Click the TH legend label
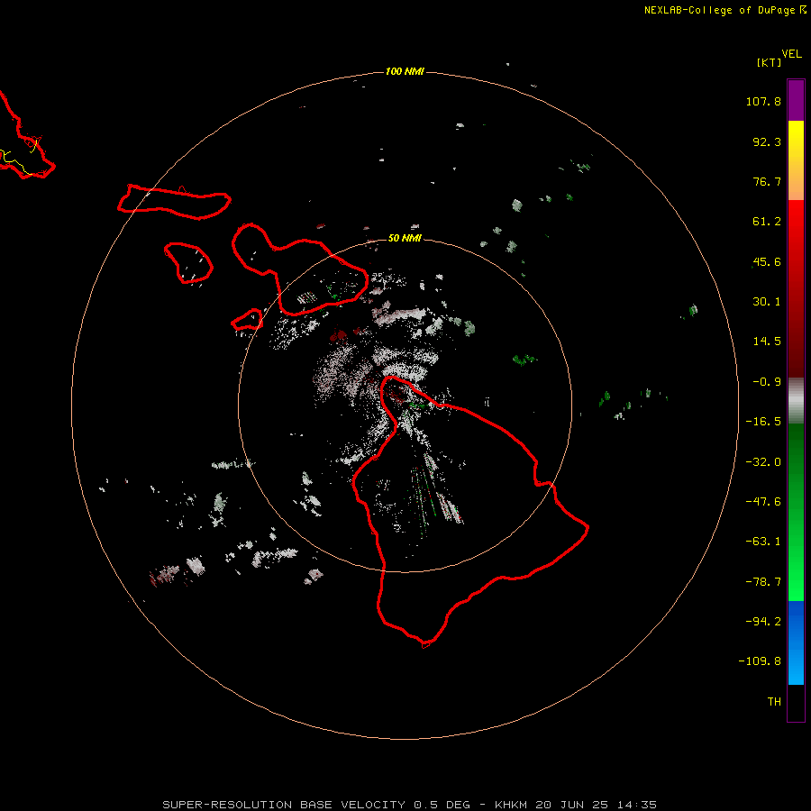This screenshot has width=811, height=811. click(774, 701)
